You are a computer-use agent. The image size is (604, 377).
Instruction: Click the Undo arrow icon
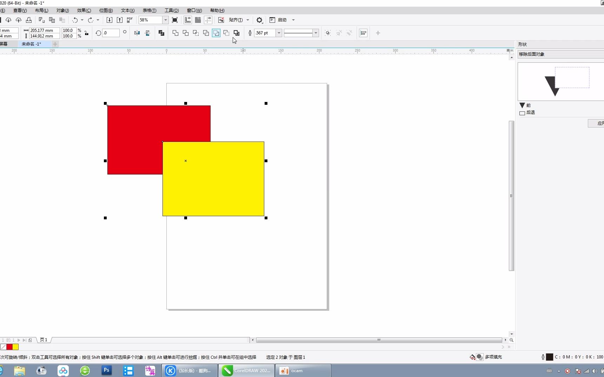(75, 20)
